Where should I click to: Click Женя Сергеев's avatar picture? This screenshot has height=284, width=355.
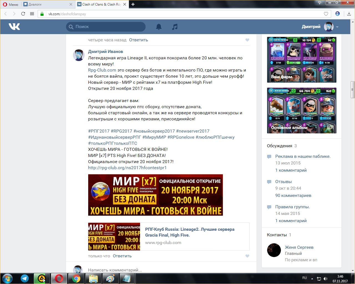coord(274,250)
